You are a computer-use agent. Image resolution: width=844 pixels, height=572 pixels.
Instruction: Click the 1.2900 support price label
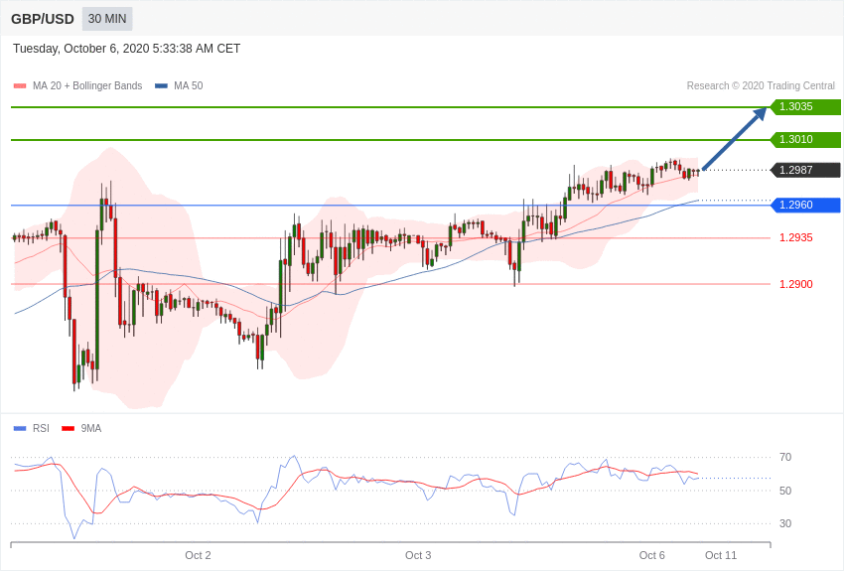coord(796,284)
